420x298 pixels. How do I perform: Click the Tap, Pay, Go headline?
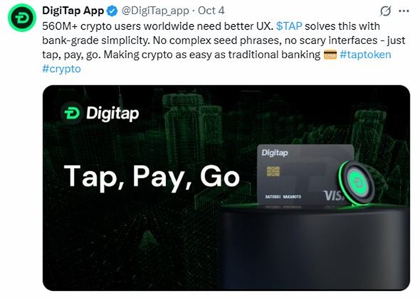coord(152,176)
